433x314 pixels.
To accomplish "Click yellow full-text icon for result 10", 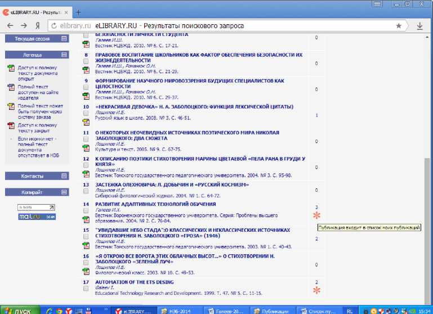I will tap(86, 122).
